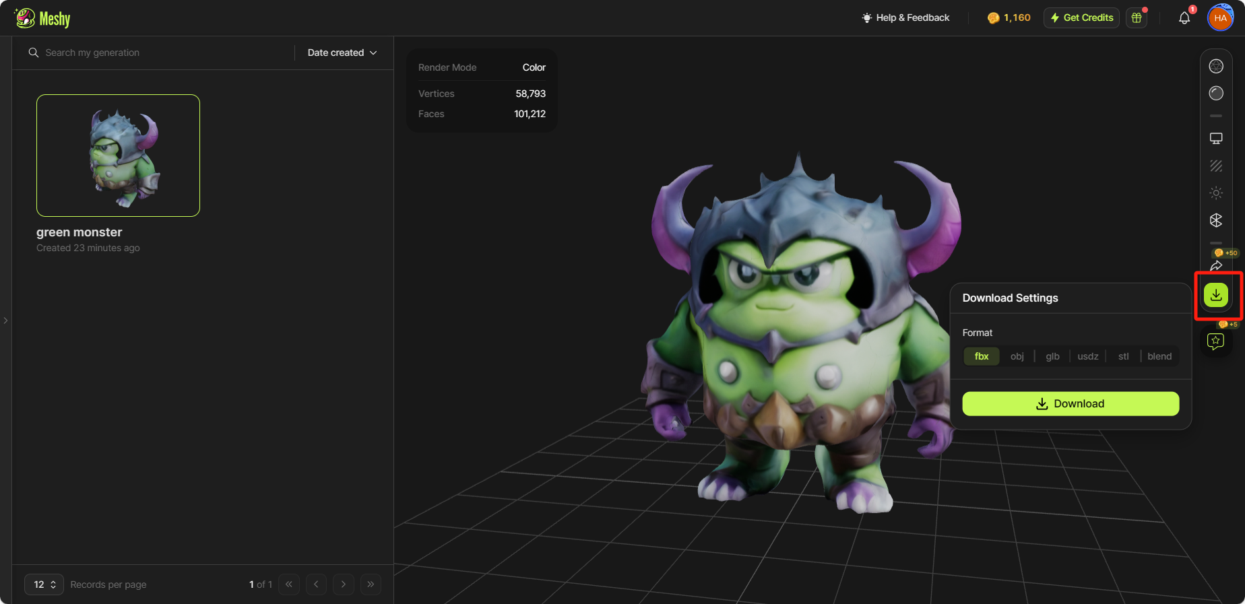
Task: Go to the first page
Action: tap(289, 584)
